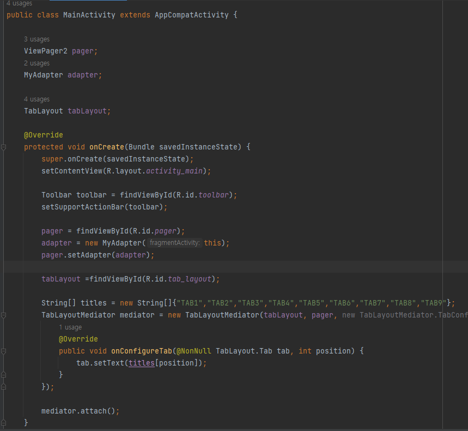Click TabLayout.Tab parameter type

(x=244, y=351)
